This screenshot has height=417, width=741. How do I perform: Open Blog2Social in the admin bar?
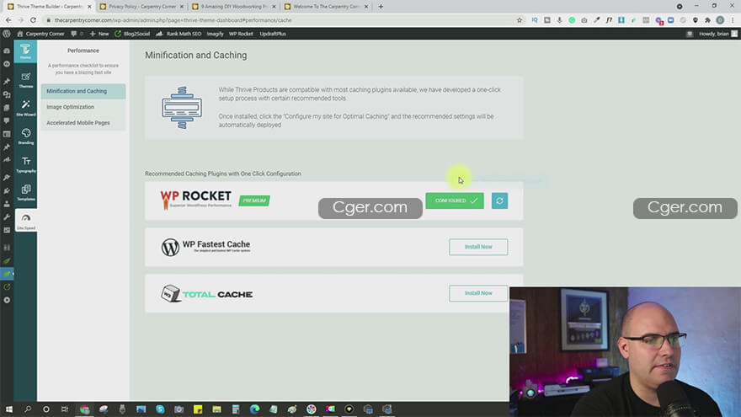[x=132, y=34]
